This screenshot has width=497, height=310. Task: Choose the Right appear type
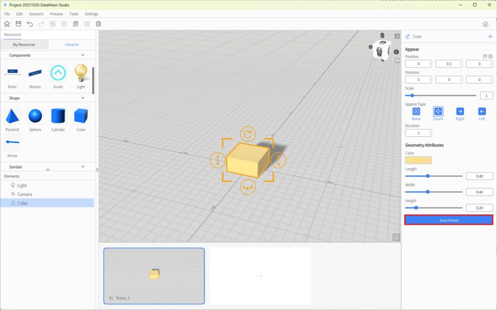click(460, 112)
